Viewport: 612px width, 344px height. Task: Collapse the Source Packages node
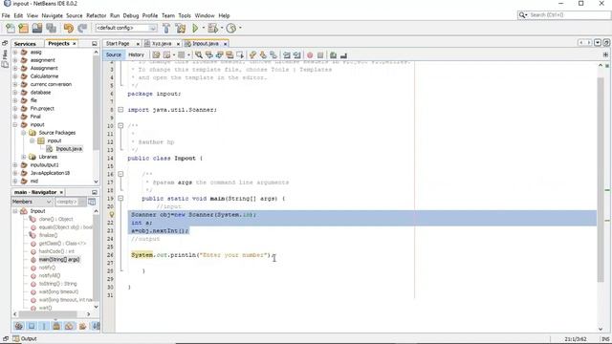[23, 133]
